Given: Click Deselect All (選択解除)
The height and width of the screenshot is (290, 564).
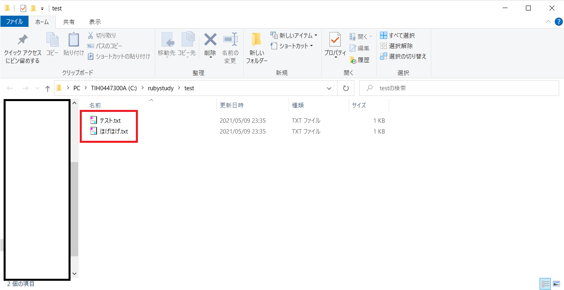Looking at the screenshot, I should tap(396, 46).
